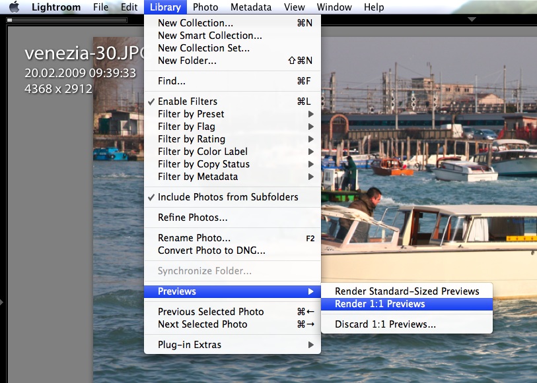Toggle Include Photos from Subfolders
The height and width of the screenshot is (383, 537).
point(228,197)
